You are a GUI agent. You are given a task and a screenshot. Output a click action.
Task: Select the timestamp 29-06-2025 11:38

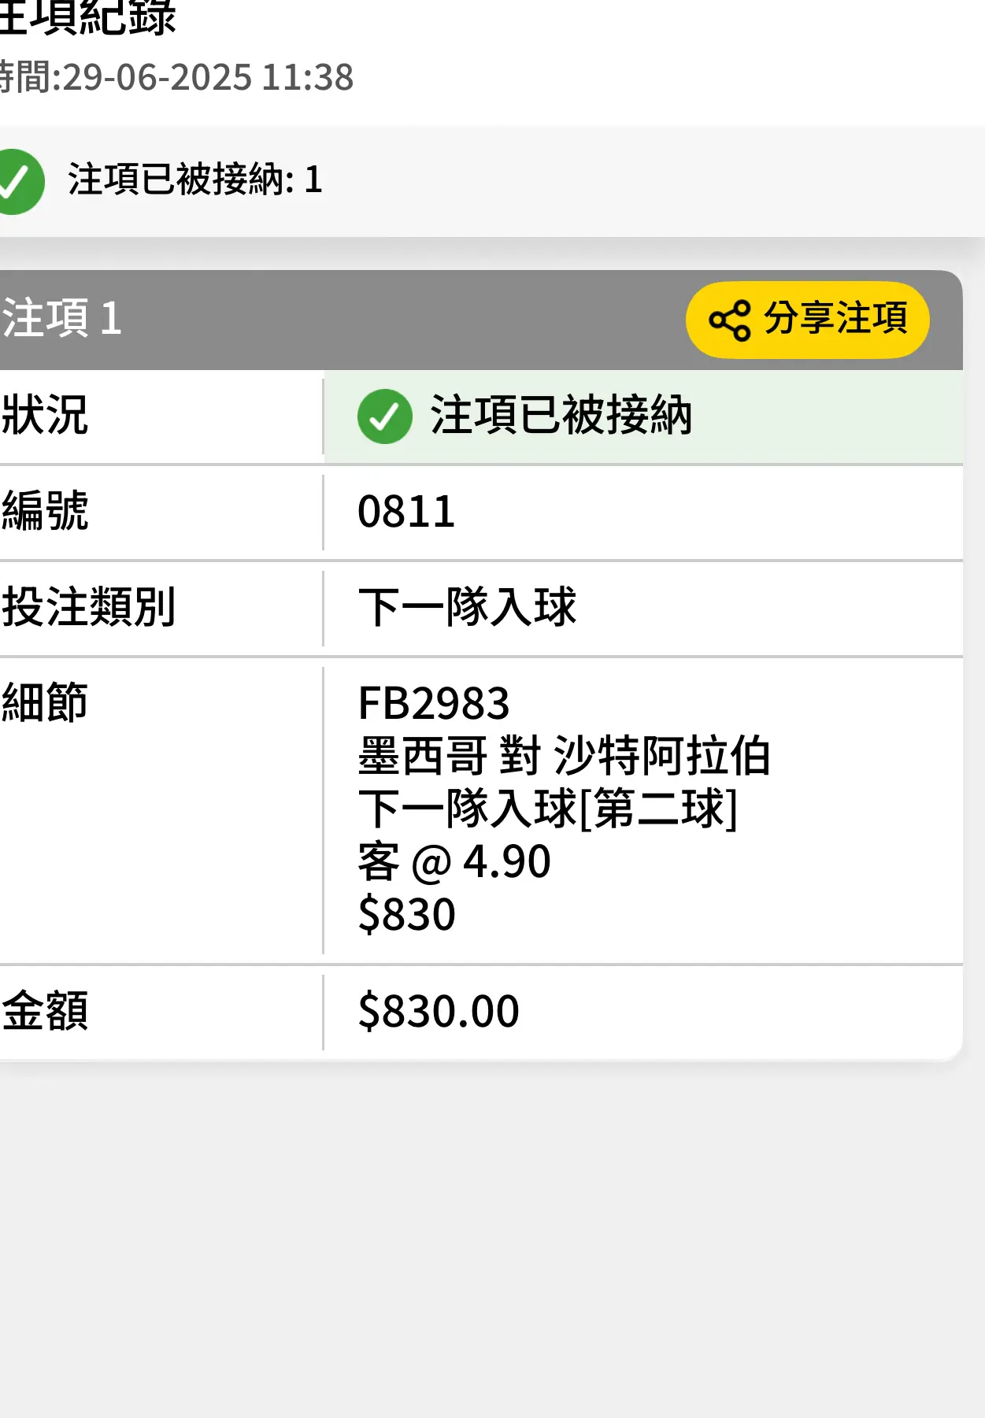pos(208,77)
